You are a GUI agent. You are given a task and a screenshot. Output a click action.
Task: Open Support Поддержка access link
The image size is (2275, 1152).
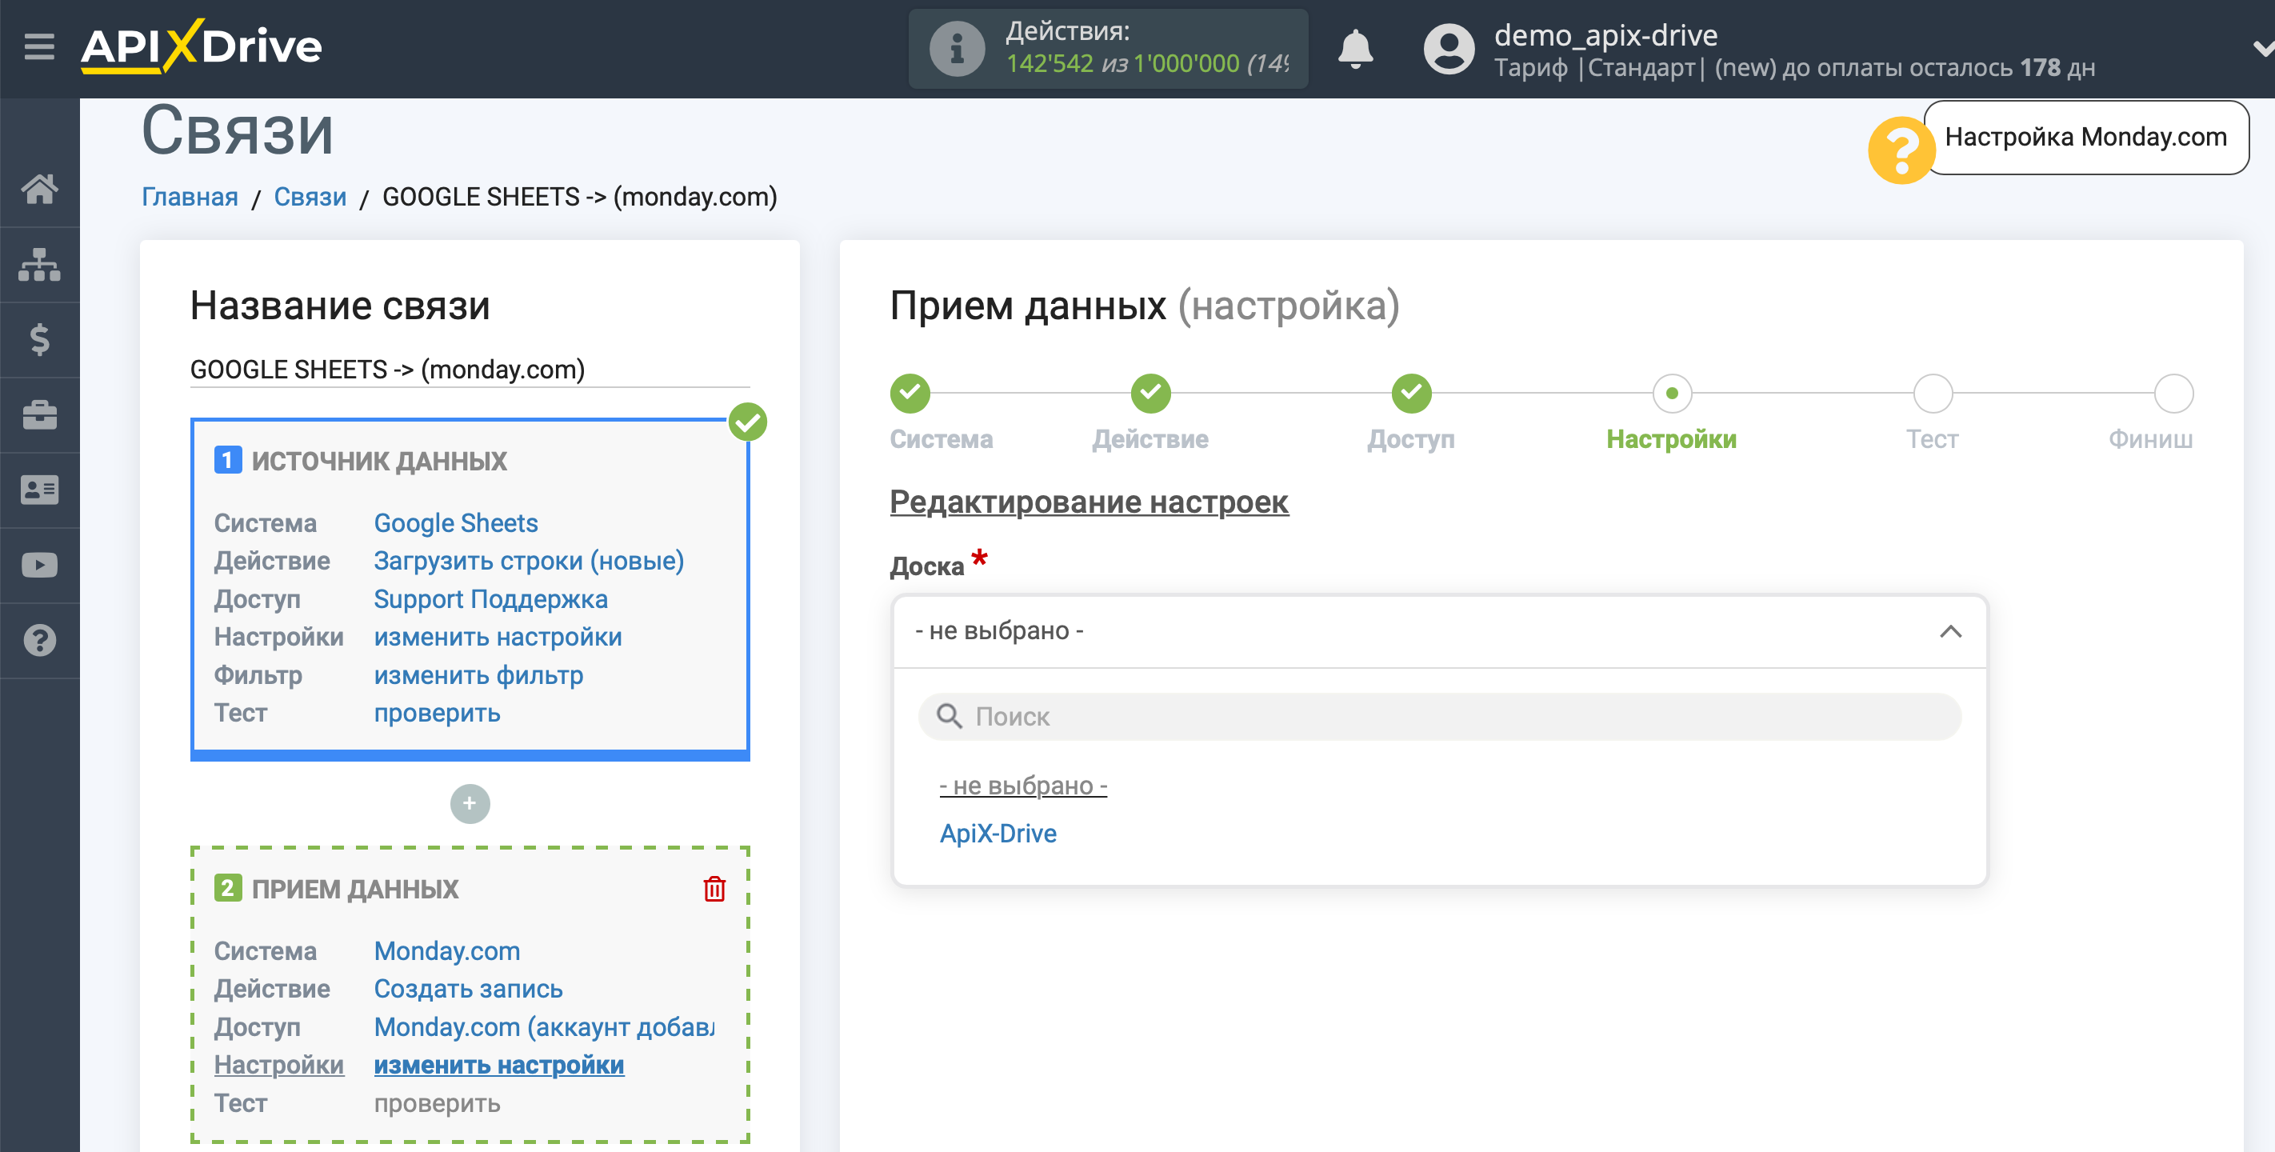(x=491, y=599)
